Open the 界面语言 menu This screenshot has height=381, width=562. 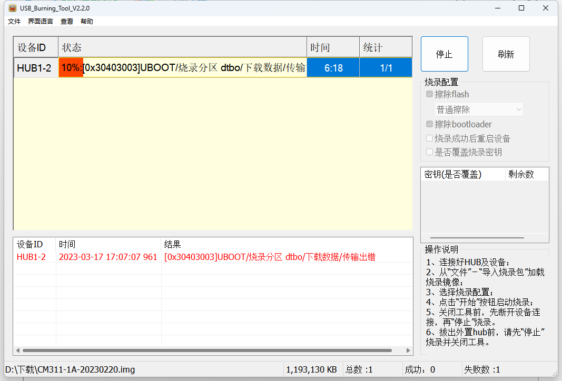(x=41, y=22)
